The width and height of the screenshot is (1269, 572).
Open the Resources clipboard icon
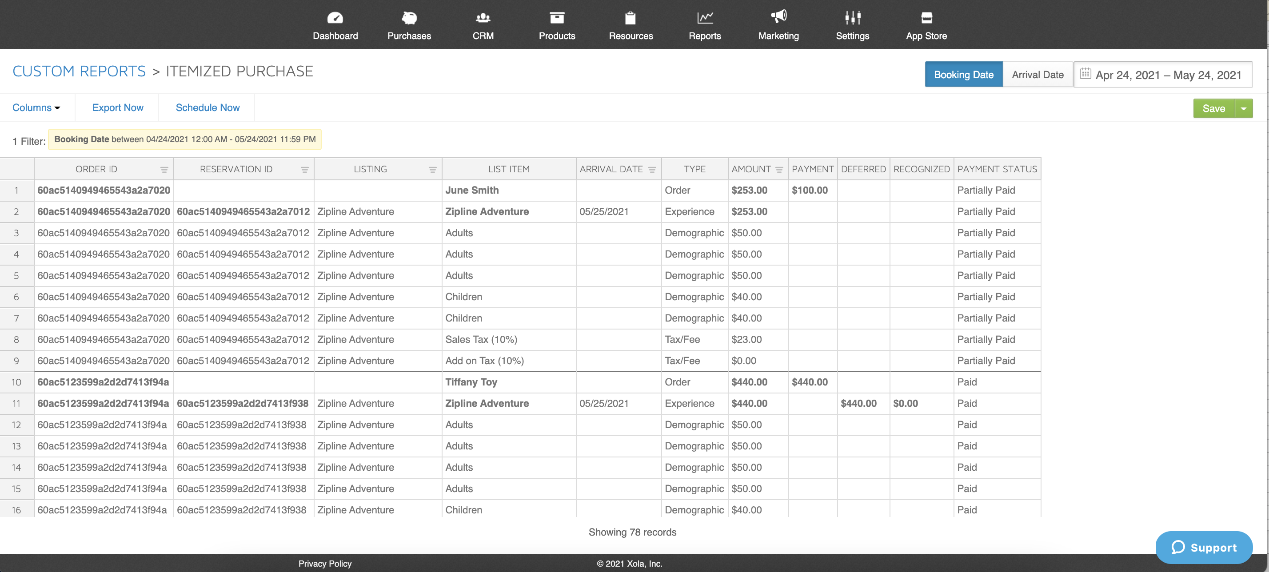coord(631,18)
